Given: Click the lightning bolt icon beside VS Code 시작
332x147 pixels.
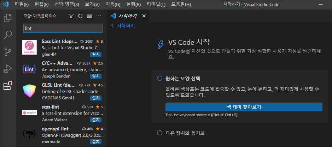Looking at the screenshot, I should coord(161,44).
